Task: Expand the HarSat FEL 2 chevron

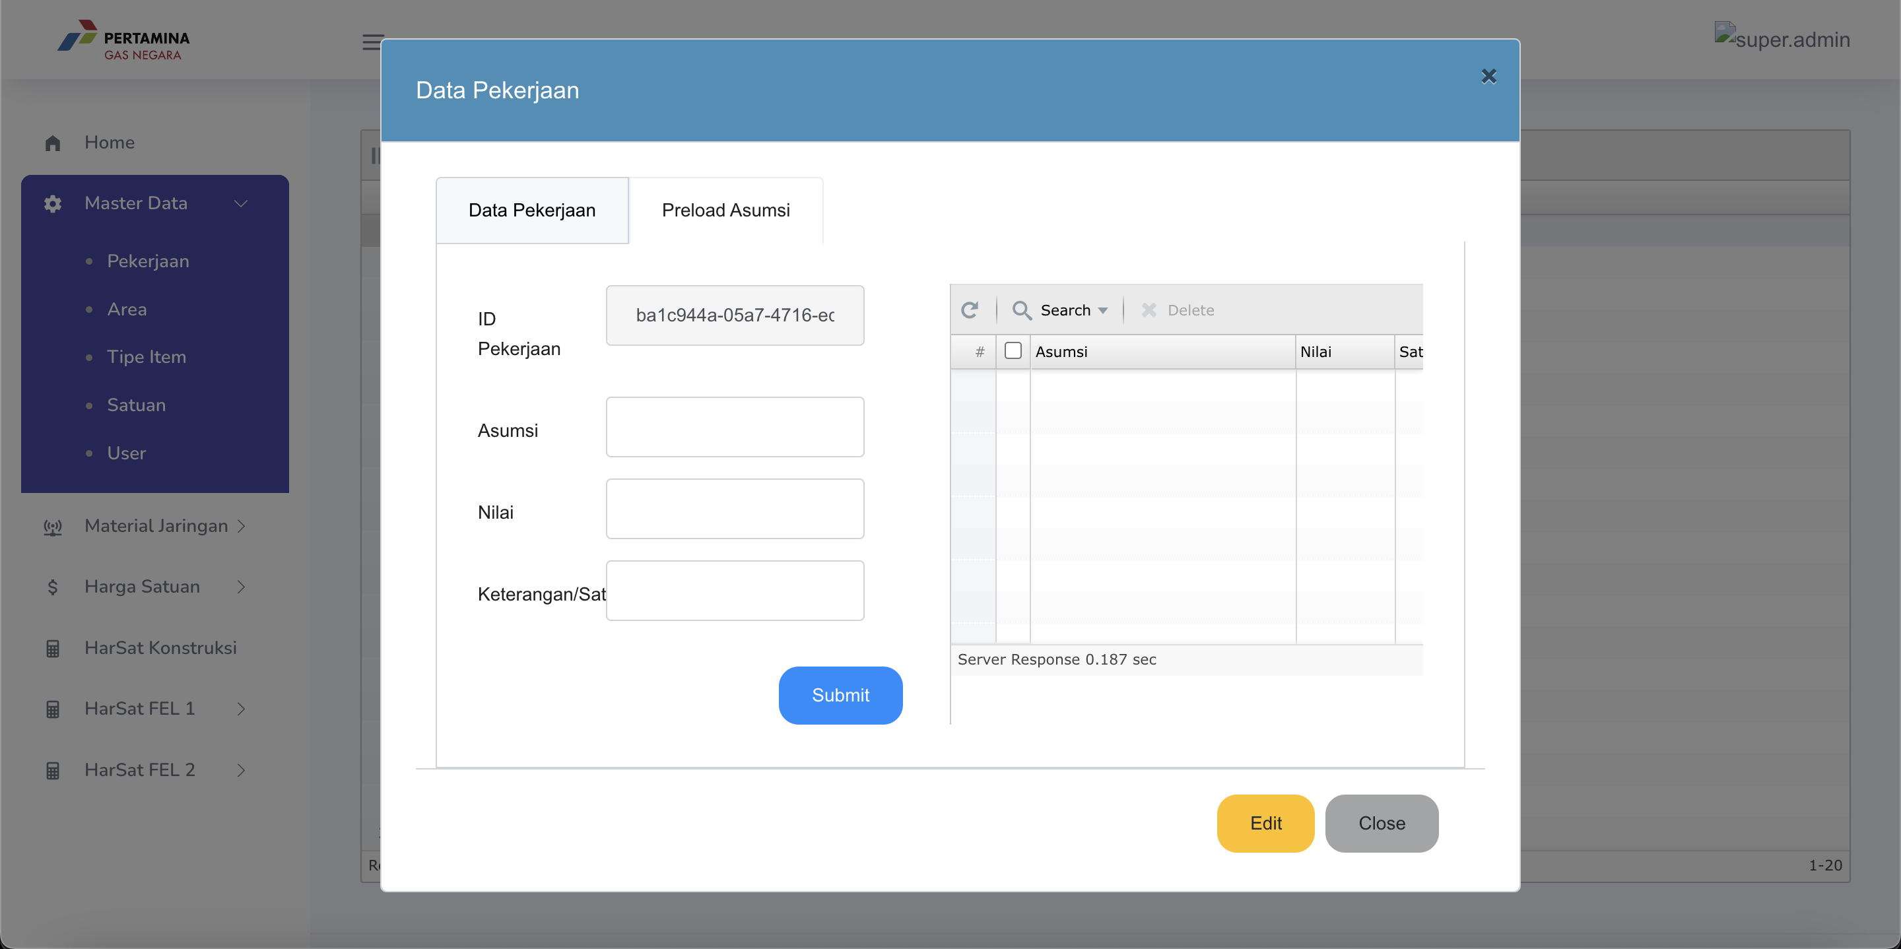Action: click(242, 770)
